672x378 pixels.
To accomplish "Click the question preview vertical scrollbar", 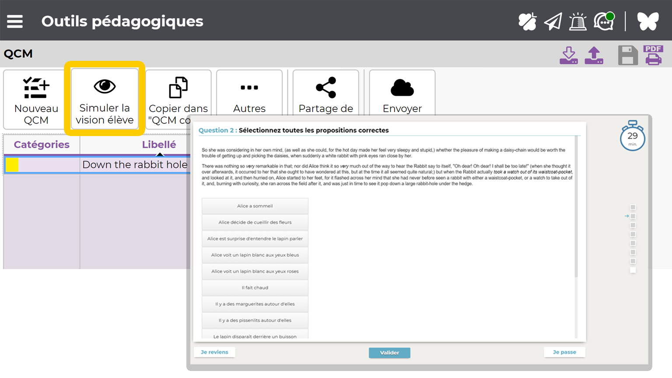I will pos(576,206).
